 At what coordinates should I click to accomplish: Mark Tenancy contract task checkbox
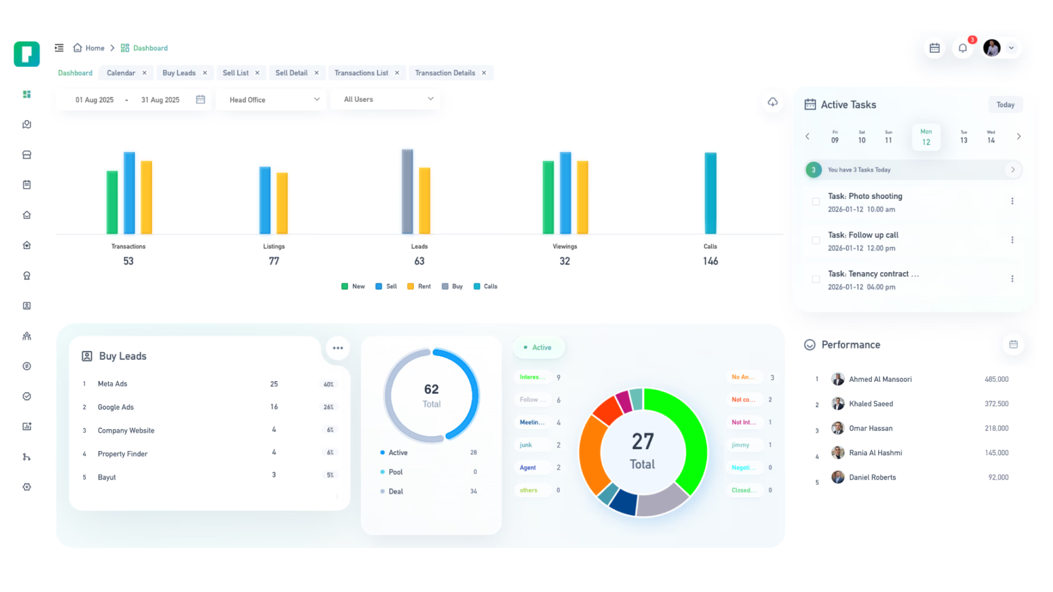pyautogui.click(x=816, y=279)
